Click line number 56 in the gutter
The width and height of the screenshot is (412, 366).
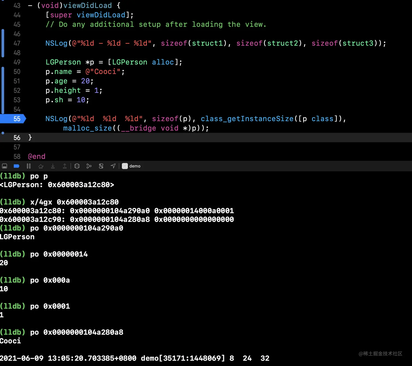[x=17, y=138]
